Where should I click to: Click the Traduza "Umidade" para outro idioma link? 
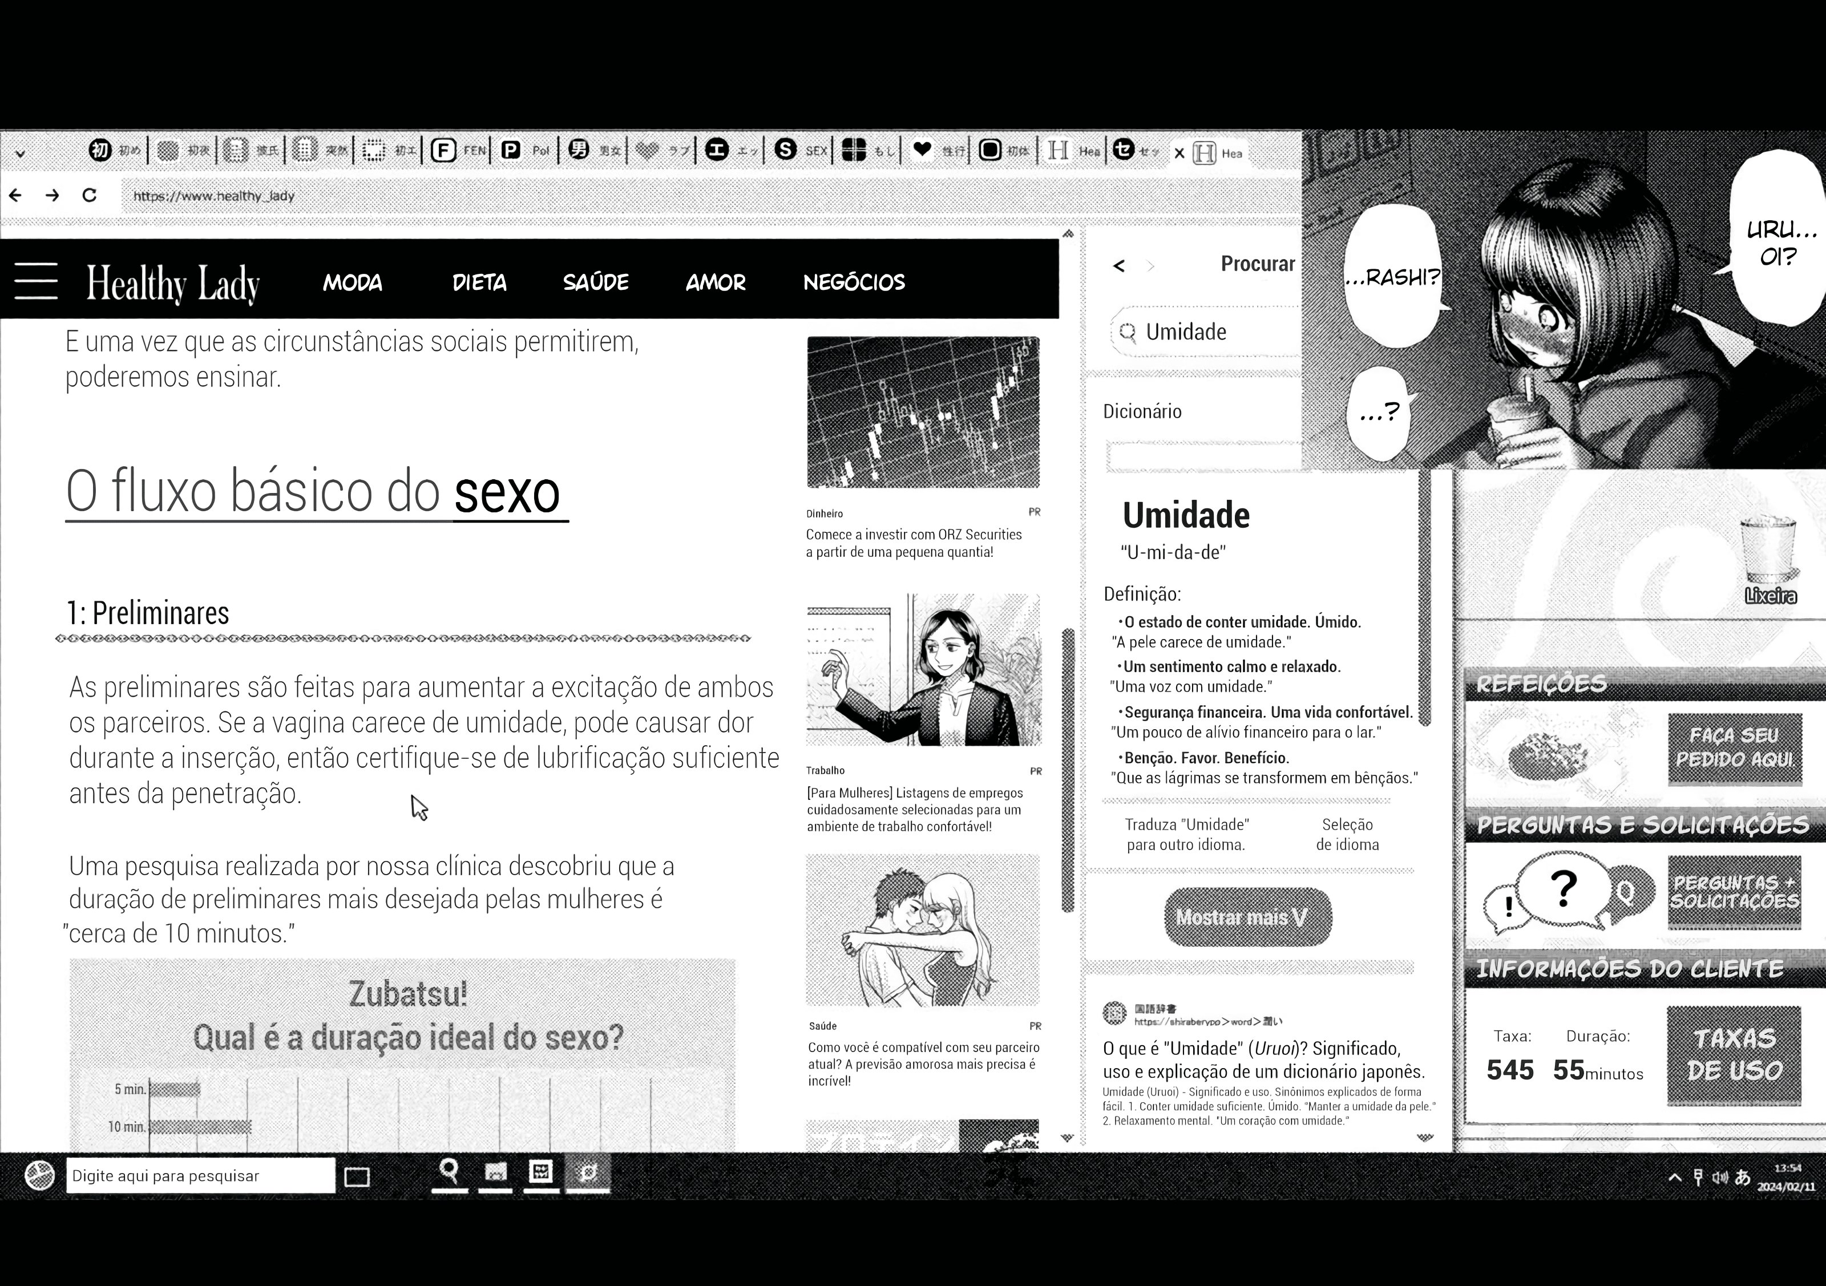[x=1186, y=834]
